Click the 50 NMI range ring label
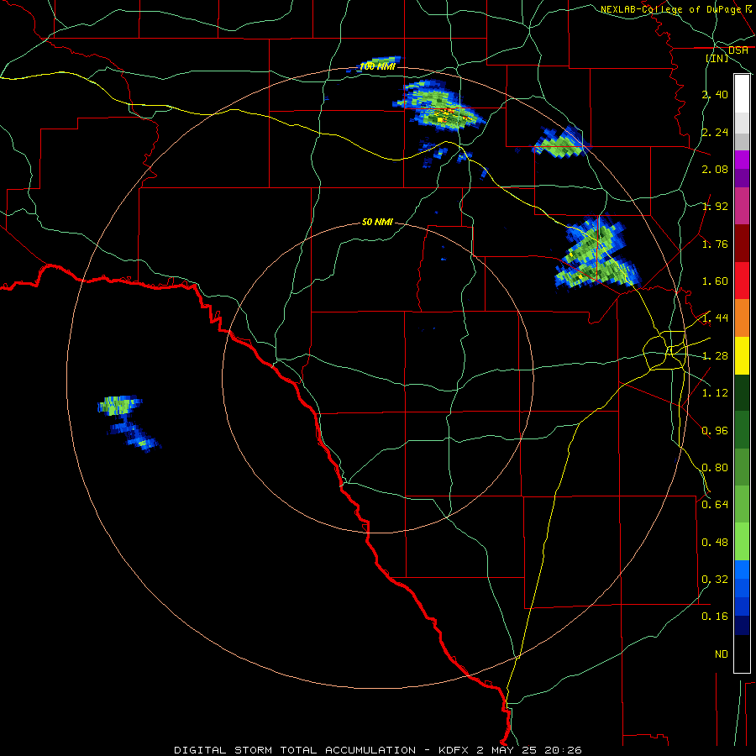 pos(377,222)
